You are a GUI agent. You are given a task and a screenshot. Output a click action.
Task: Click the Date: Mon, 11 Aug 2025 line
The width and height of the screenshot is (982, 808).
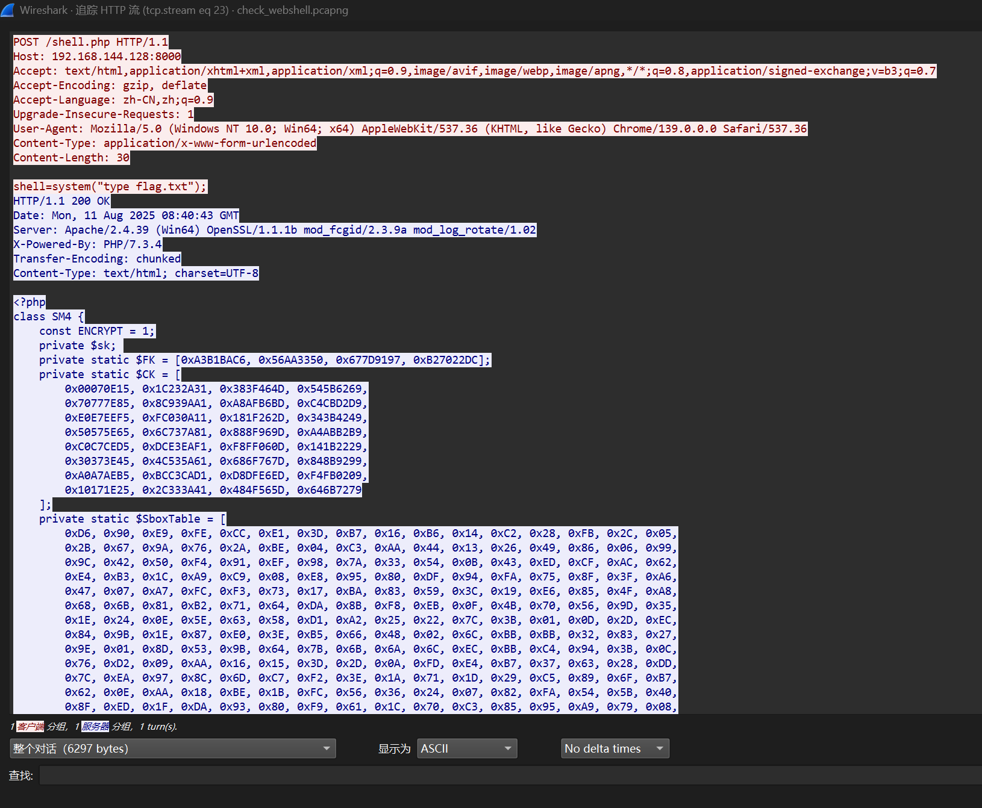tap(126, 216)
